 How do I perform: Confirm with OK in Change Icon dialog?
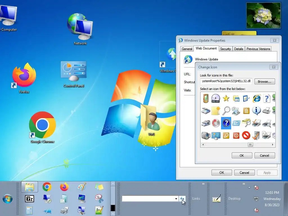(242, 155)
